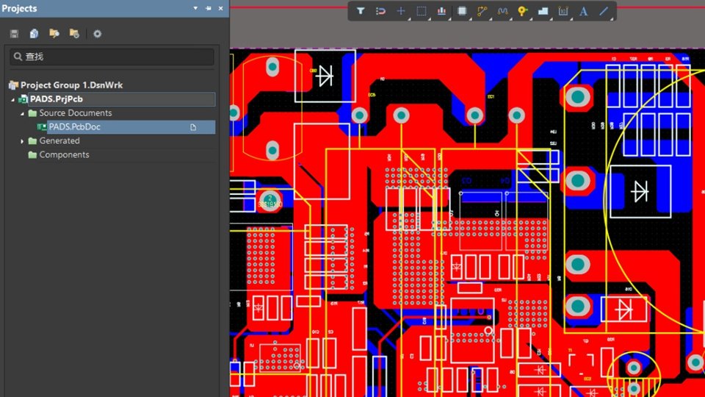Open the project folder explore icon
The width and height of the screenshot is (705, 397).
click(x=54, y=34)
